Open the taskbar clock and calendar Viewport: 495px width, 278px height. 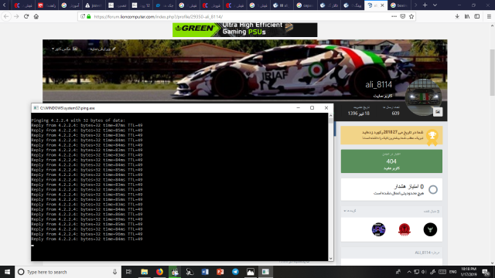coord(469,272)
